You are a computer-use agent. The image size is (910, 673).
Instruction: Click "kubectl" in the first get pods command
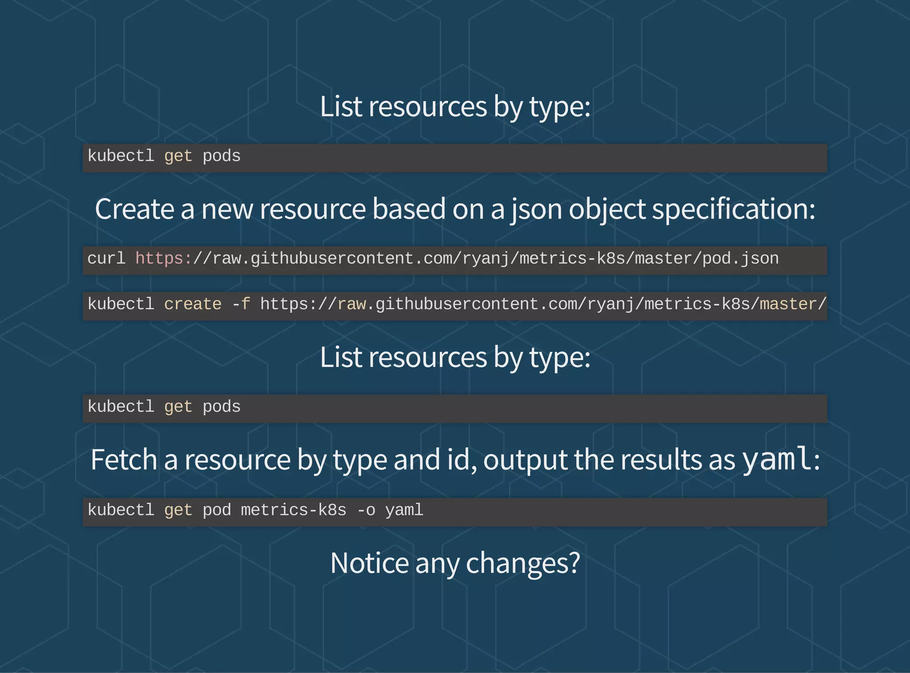click(121, 156)
